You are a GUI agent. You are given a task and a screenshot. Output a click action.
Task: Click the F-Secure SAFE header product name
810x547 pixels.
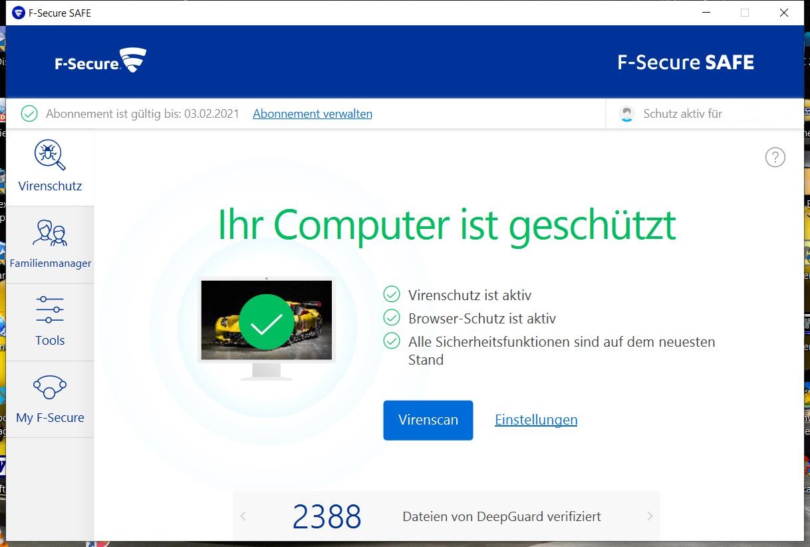tap(686, 63)
